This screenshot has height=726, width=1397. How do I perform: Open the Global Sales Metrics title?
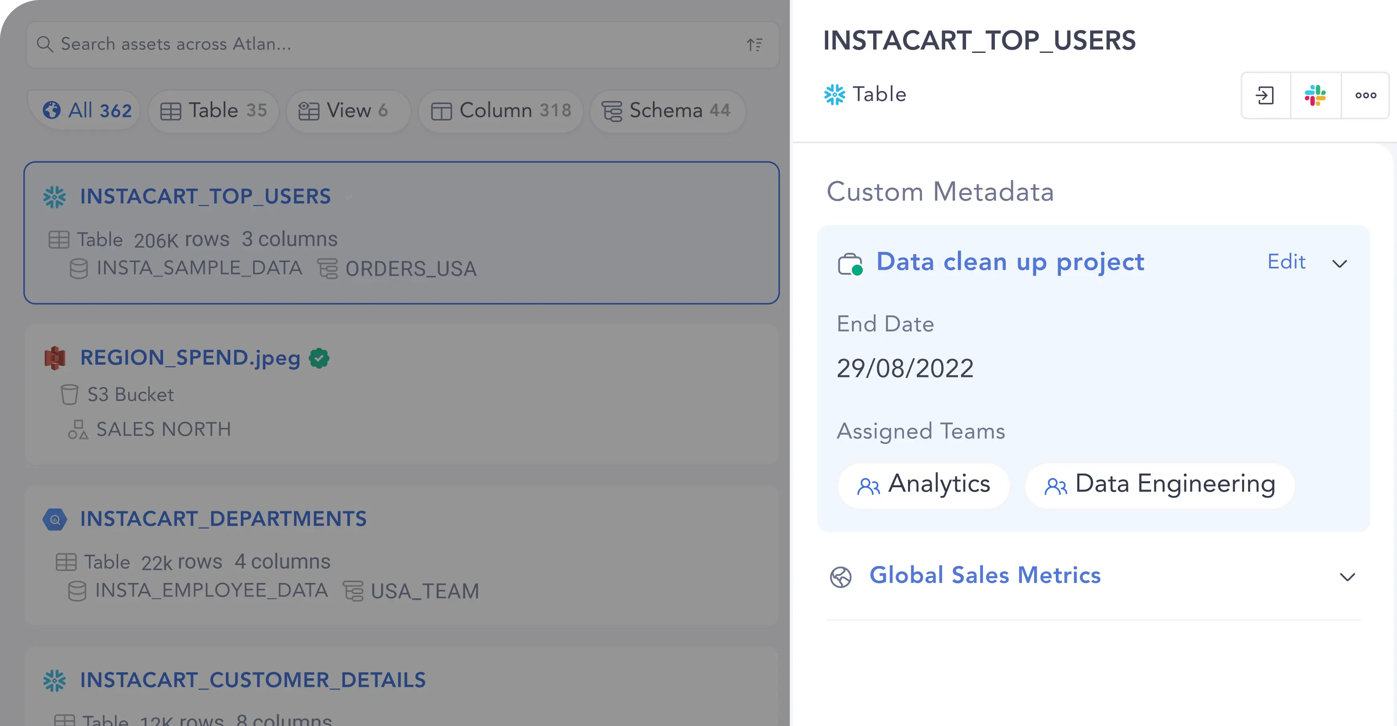(x=985, y=575)
